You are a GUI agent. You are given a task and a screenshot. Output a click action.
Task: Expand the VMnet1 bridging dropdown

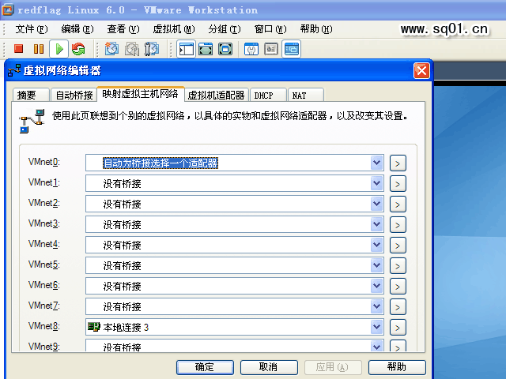point(376,183)
